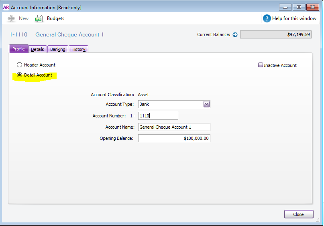Screen dimensions: 324x226
Task: Switch to the Details tab
Action: pyautogui.click(x=37, y=49)
